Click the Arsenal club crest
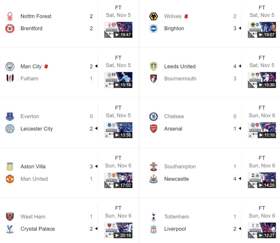Screen dimensions: 280x243 coord(154,129)
